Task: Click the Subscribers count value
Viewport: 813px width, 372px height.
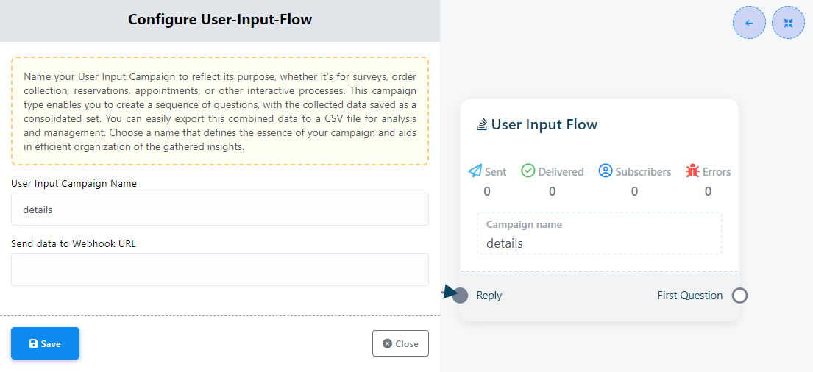Action: point(634,191)
